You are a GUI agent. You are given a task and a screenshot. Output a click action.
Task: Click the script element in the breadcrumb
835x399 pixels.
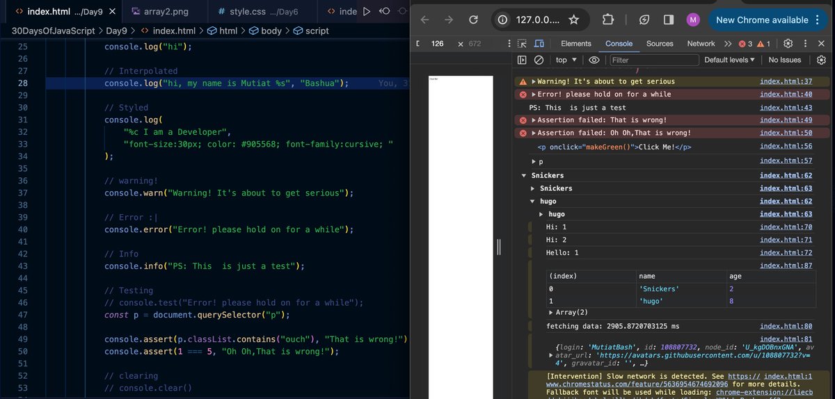coord(311,31)
